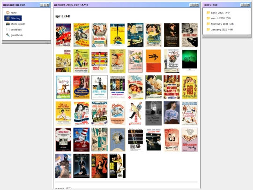Open The Awful Truth poster
The width and height of the screenshot is (253, 190).
[63, 35]
